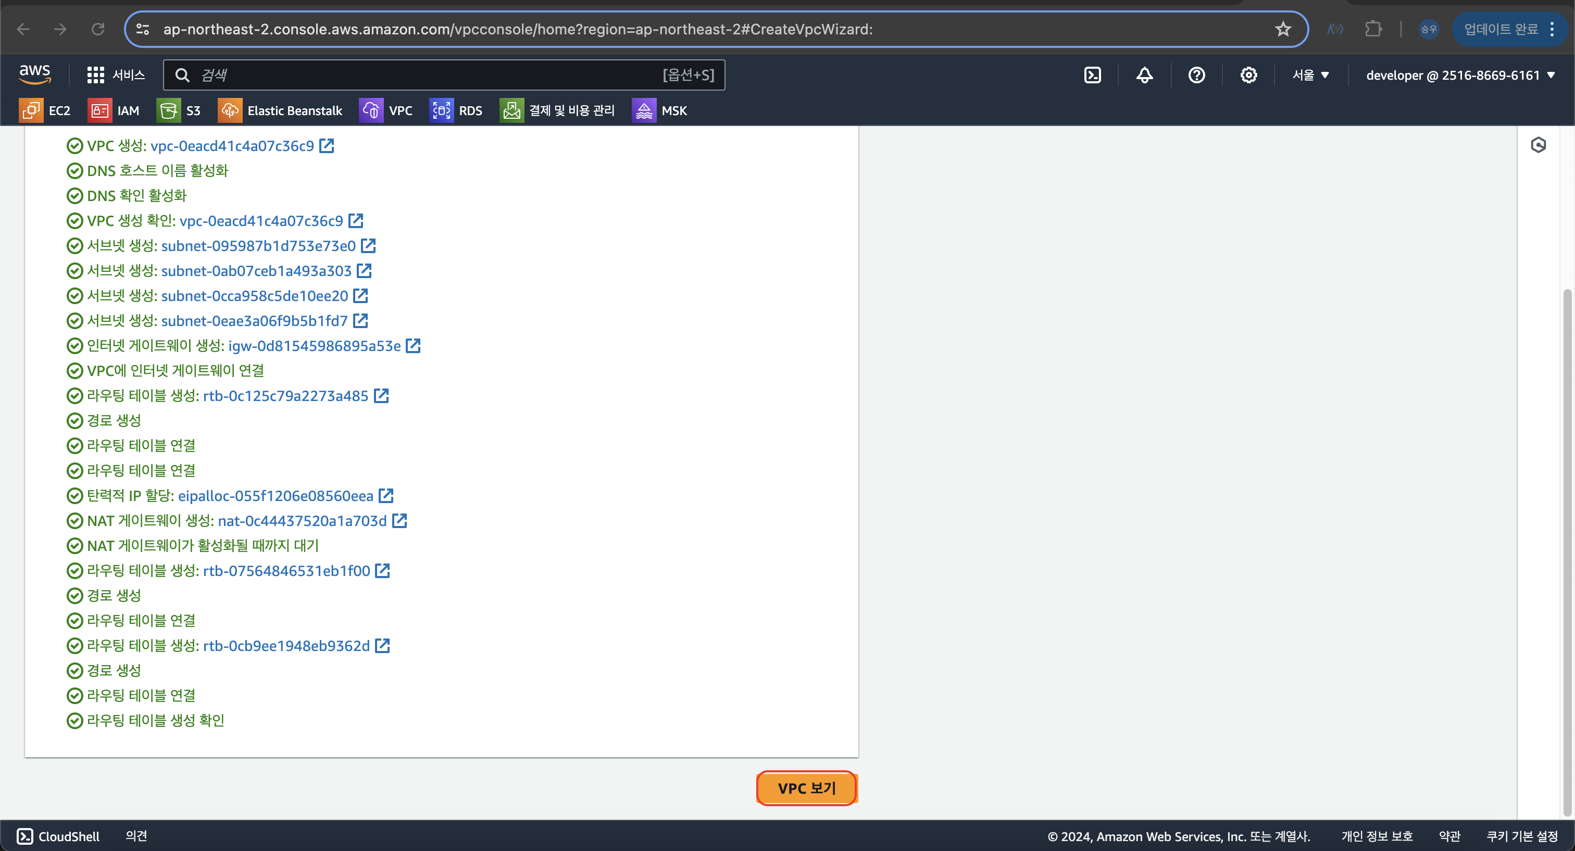Image resolution: width=1575 pixels, height=851 pixels.
Task: Open the 쿠키 기본 설정 footer link
Action: 1522,836
